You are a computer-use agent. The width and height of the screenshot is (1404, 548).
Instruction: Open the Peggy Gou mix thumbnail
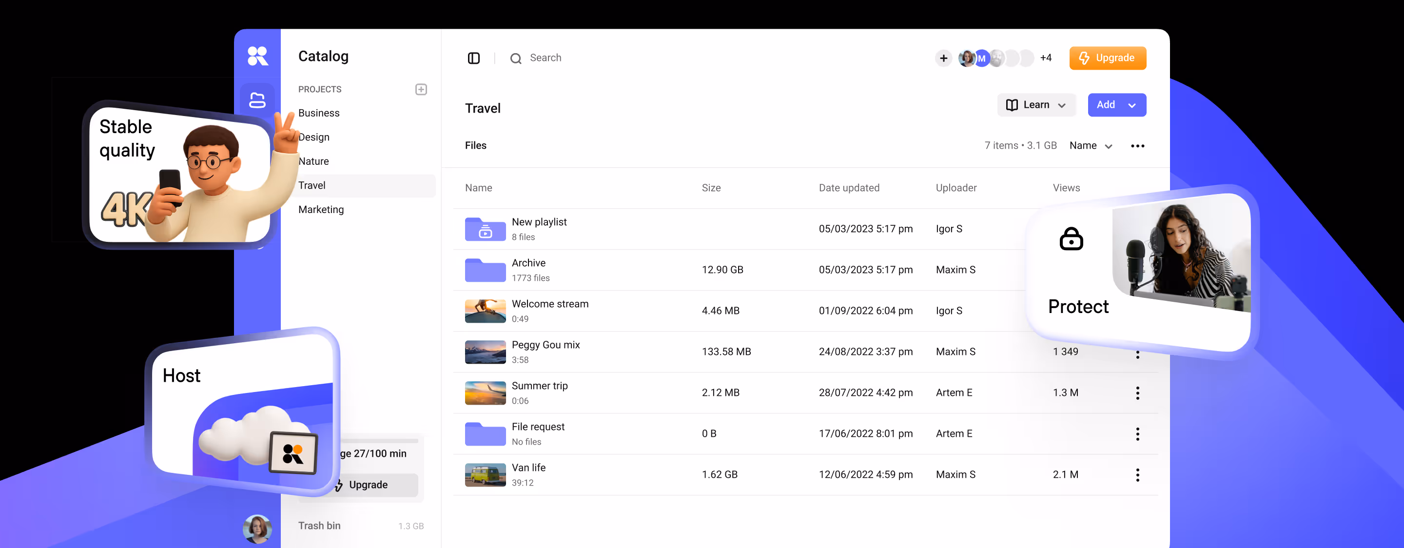coord(485,352)
